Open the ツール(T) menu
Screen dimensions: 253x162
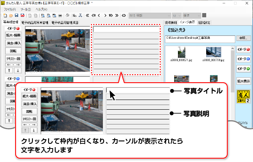pos(25,9)
